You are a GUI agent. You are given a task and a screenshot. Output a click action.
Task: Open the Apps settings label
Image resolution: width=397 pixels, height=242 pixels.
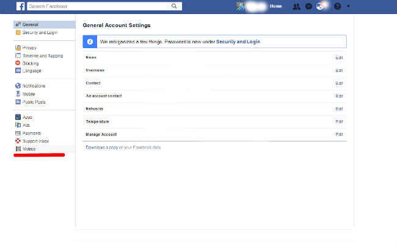tap(27, 117)
